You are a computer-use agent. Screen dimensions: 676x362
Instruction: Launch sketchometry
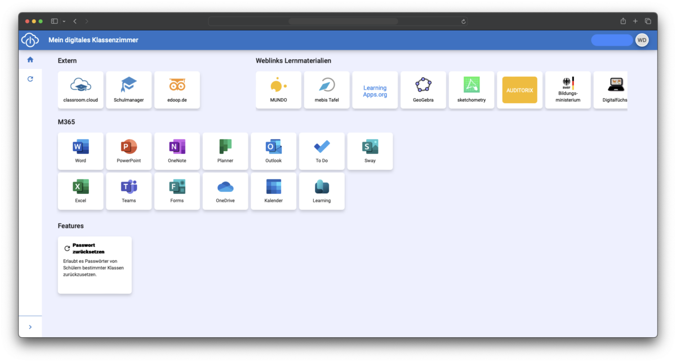[471, 90]
